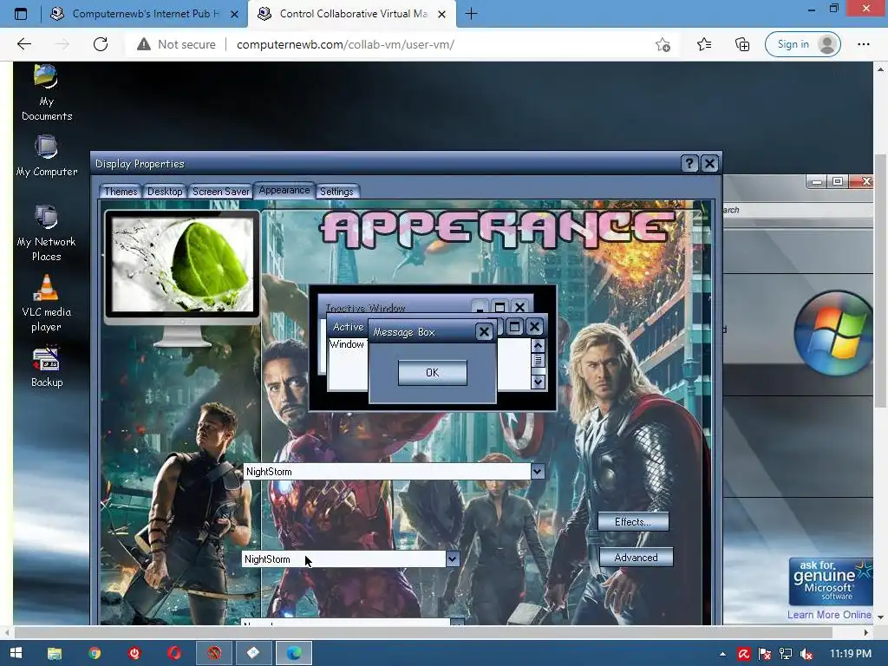The width and height of the screenshot is (888, 666).
Task: Open the Windows Start menu
Action: point(16,653)
